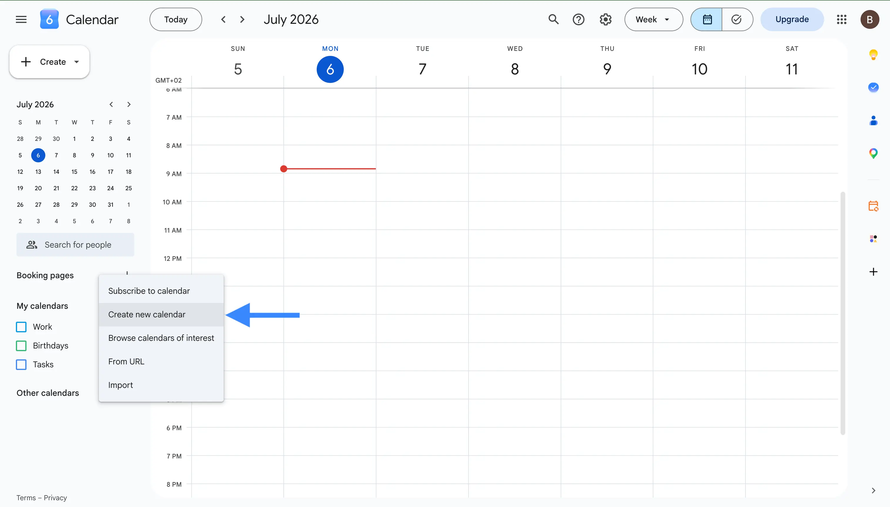Expand the Create dropdown arrow
This screenshot has height=507, width=890.
coord(77,62)
